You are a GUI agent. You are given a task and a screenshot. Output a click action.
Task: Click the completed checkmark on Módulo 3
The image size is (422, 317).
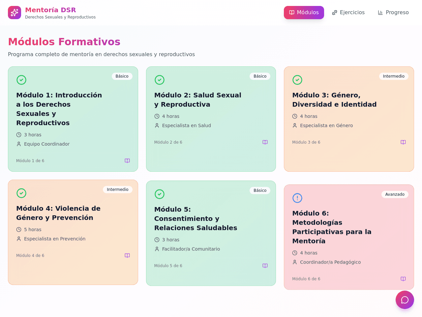click(x=297, y=80)
